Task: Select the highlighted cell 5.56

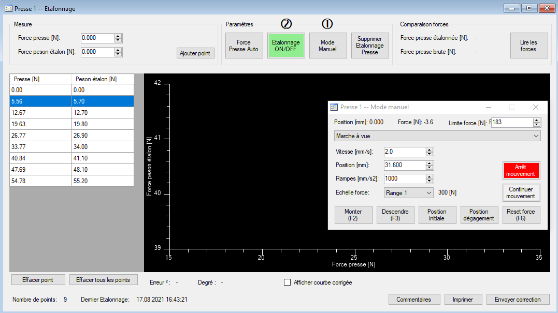Action: click(41, 101)
